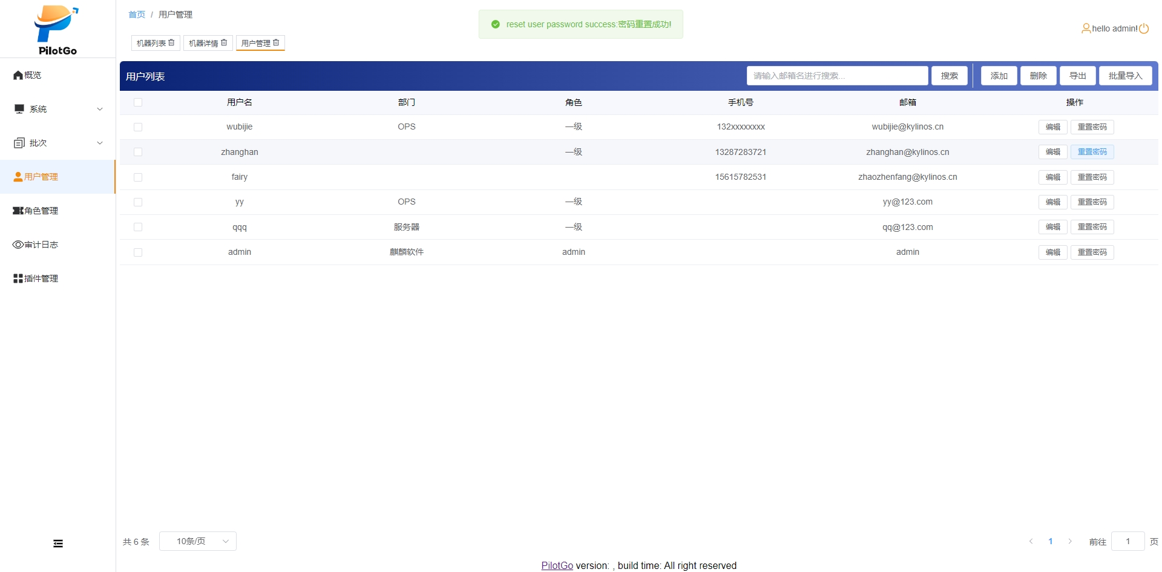1162x572 pixels.
Task: Click the PilotGo logo
Action: 57,30
